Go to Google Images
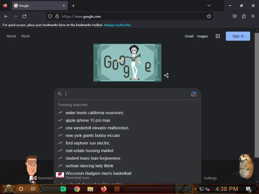Viewport: 259px width, 194px height. click(202, 36)
